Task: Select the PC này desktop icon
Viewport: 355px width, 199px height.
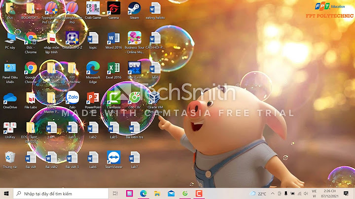Action: (x=10, y=40)
